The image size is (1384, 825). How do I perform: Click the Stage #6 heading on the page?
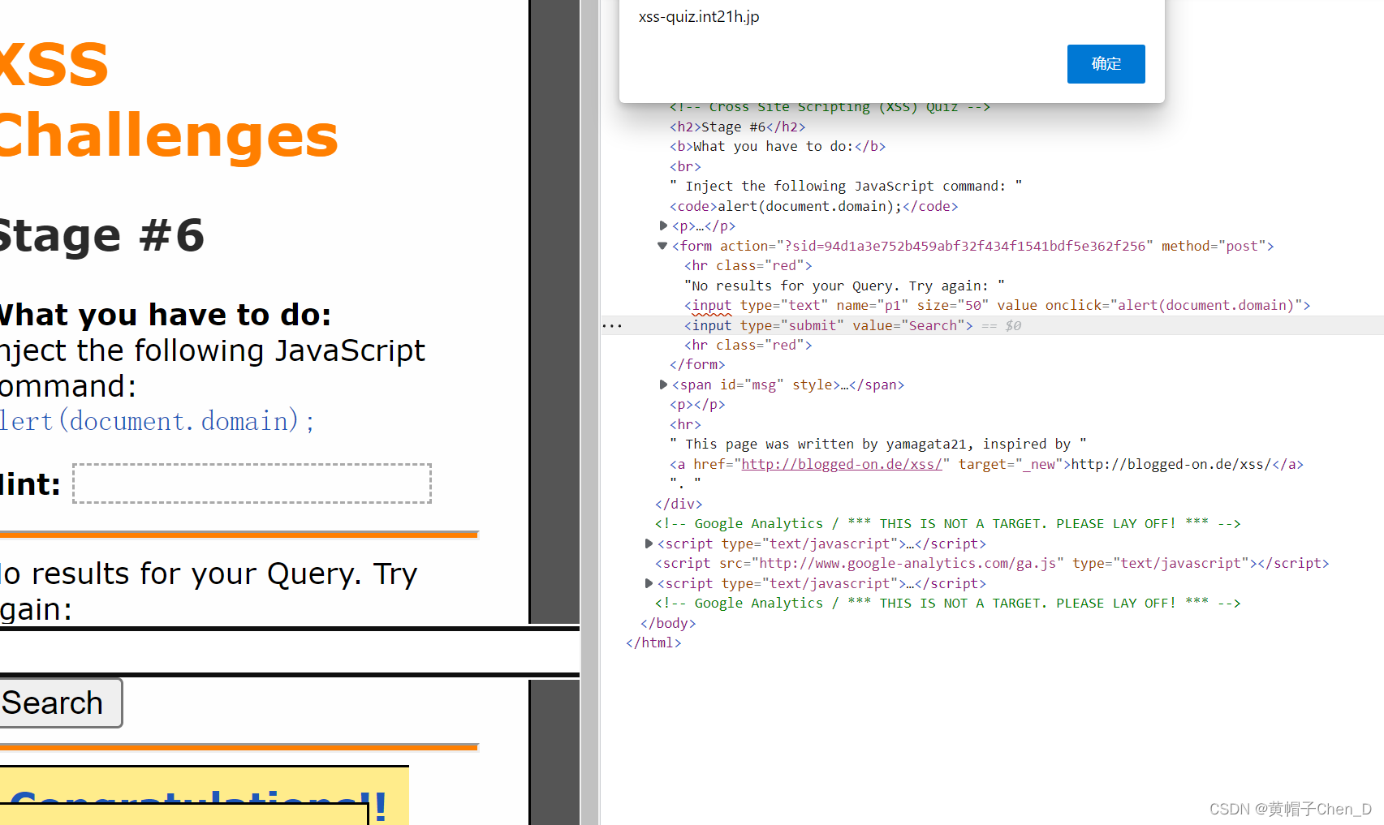point(102,235)
